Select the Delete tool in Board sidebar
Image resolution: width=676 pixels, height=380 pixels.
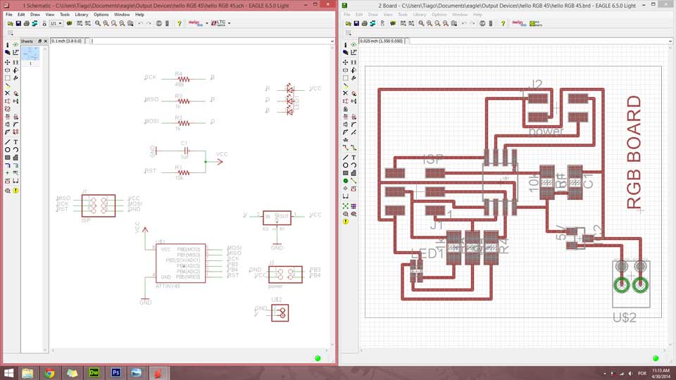(x=345, y=93)
